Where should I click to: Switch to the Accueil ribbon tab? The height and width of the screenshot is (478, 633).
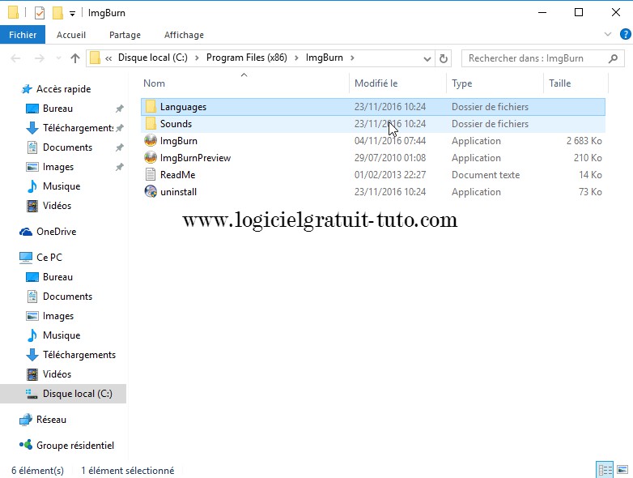pyautogui.click(x=71, y=35)
